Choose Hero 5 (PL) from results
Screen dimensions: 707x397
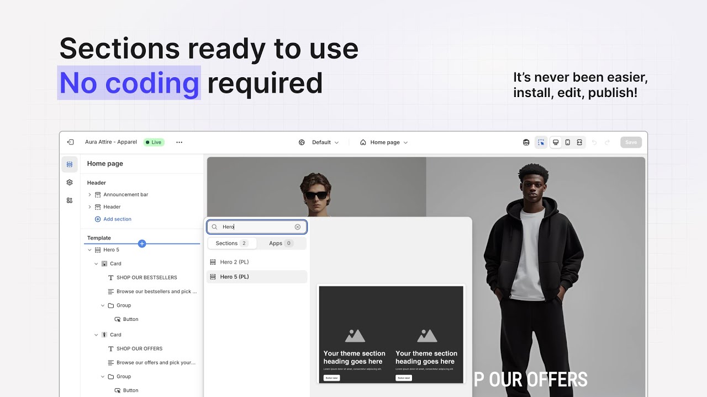click(x=257, y=277)
